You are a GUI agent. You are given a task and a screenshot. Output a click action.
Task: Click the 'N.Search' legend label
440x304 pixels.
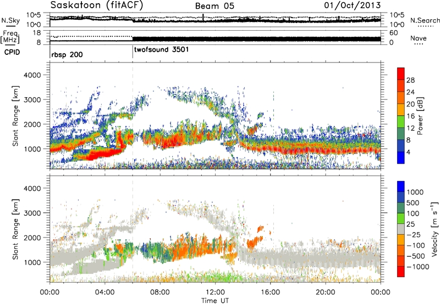[425, 20]
